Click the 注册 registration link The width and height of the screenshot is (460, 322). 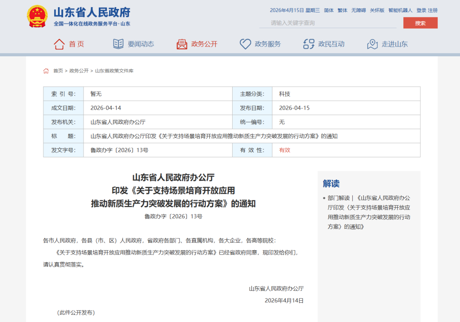pyautogui.click(x=432, y=10)
